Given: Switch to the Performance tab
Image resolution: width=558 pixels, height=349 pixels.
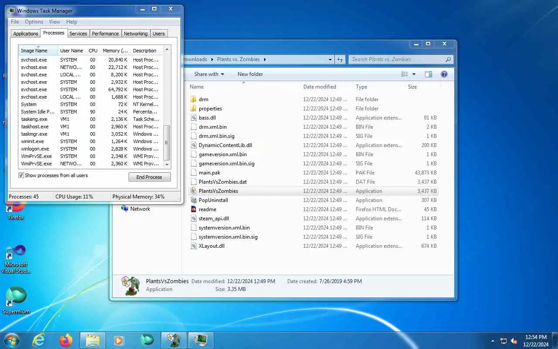Looking at the screenshot, I should click(x=105, y=34).
